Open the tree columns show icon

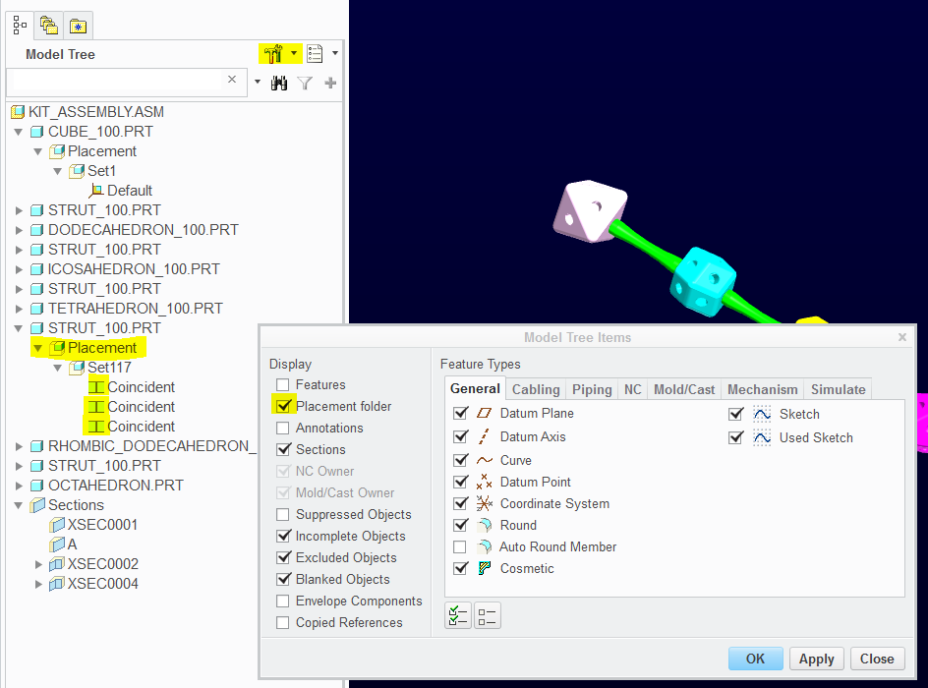tap(315, 54)
